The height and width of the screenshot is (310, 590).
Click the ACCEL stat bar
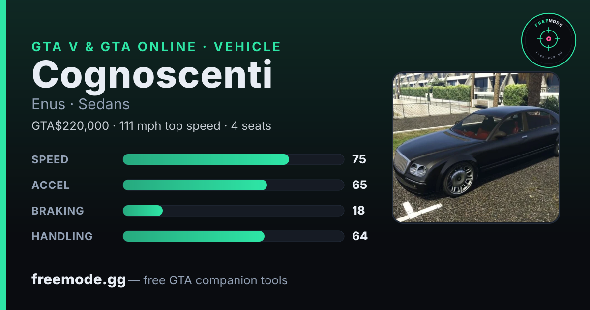click(233, 185)
